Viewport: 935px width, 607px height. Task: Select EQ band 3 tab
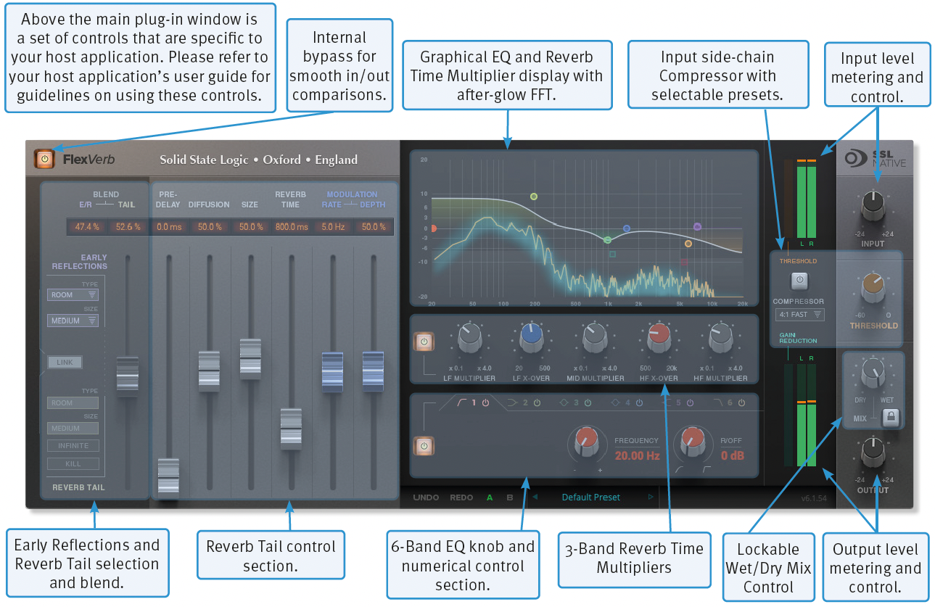pos(569,402)
